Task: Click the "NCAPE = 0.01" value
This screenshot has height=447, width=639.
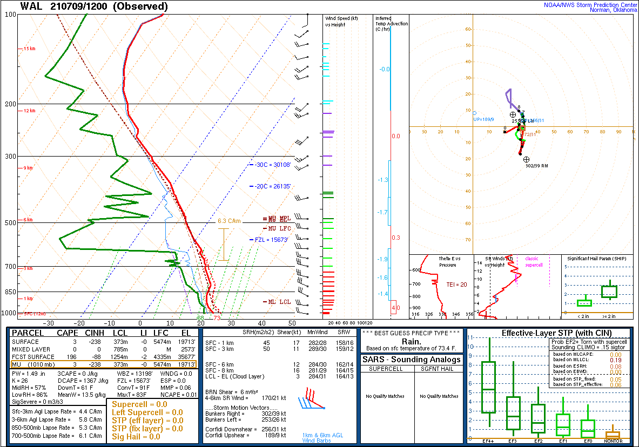Action: click(178, 395)
